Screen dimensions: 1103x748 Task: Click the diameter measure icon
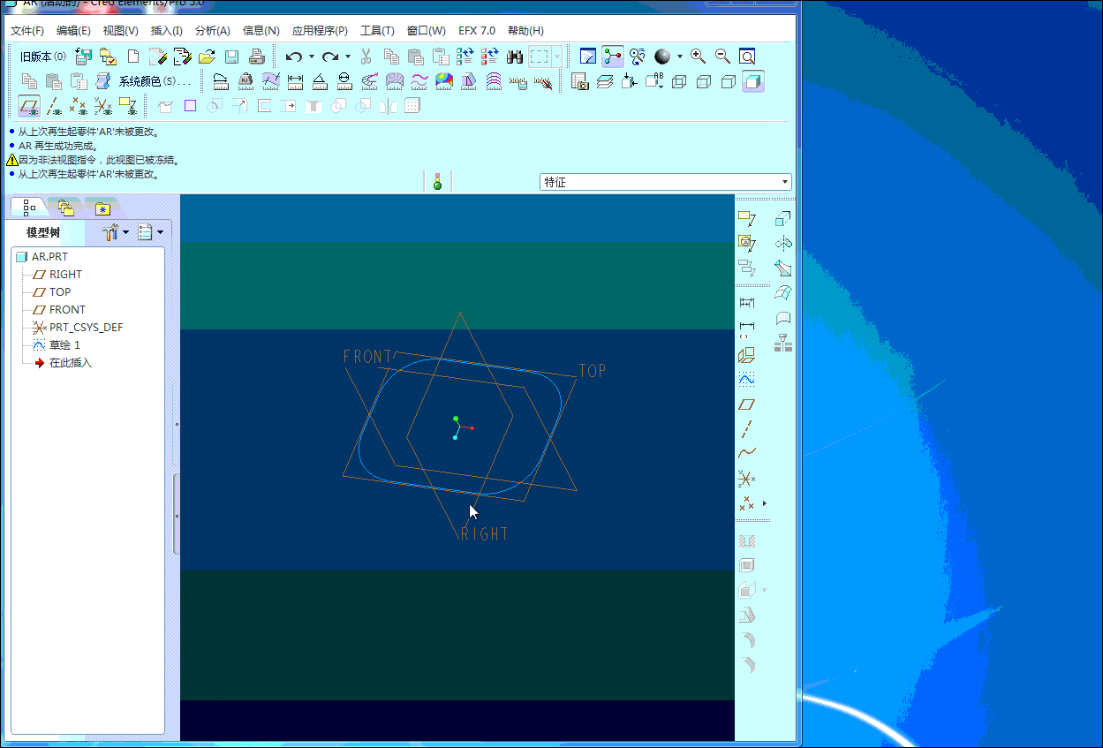pyautogui.click(x=345, y=81)
